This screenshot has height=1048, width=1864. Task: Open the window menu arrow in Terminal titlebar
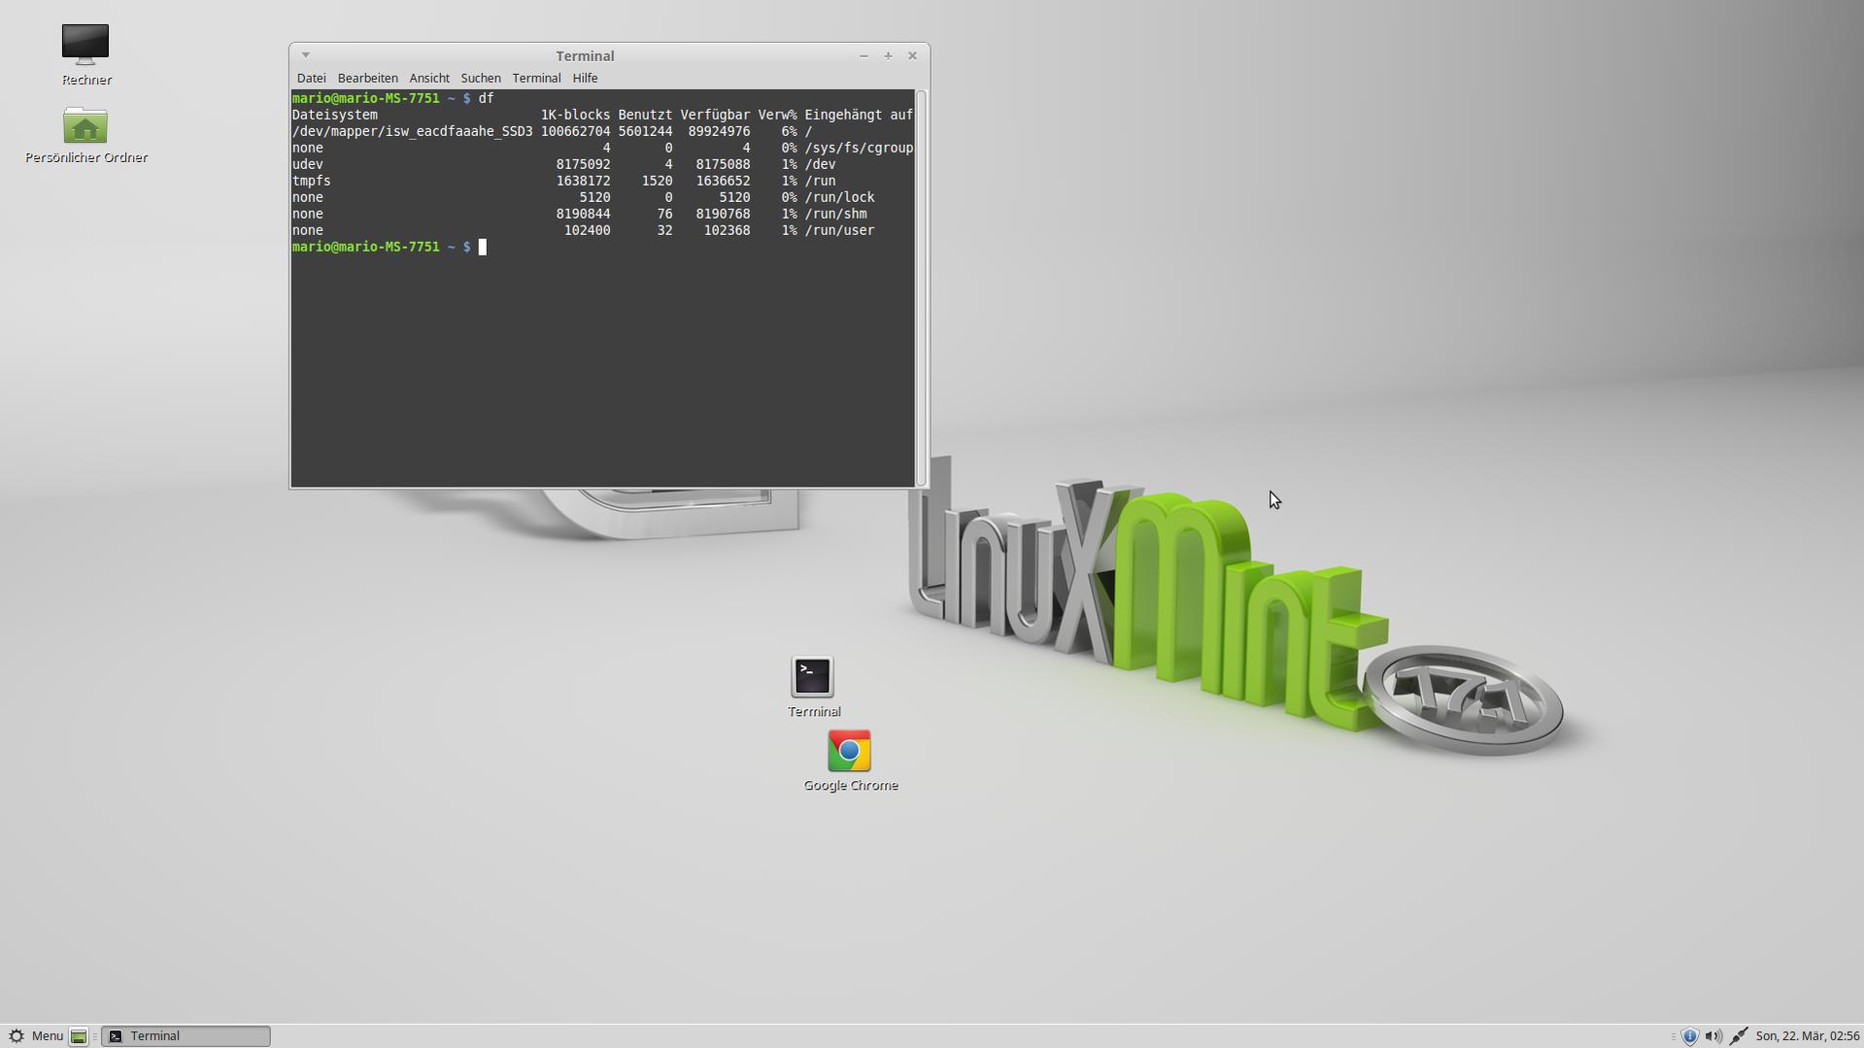(305, 55)
